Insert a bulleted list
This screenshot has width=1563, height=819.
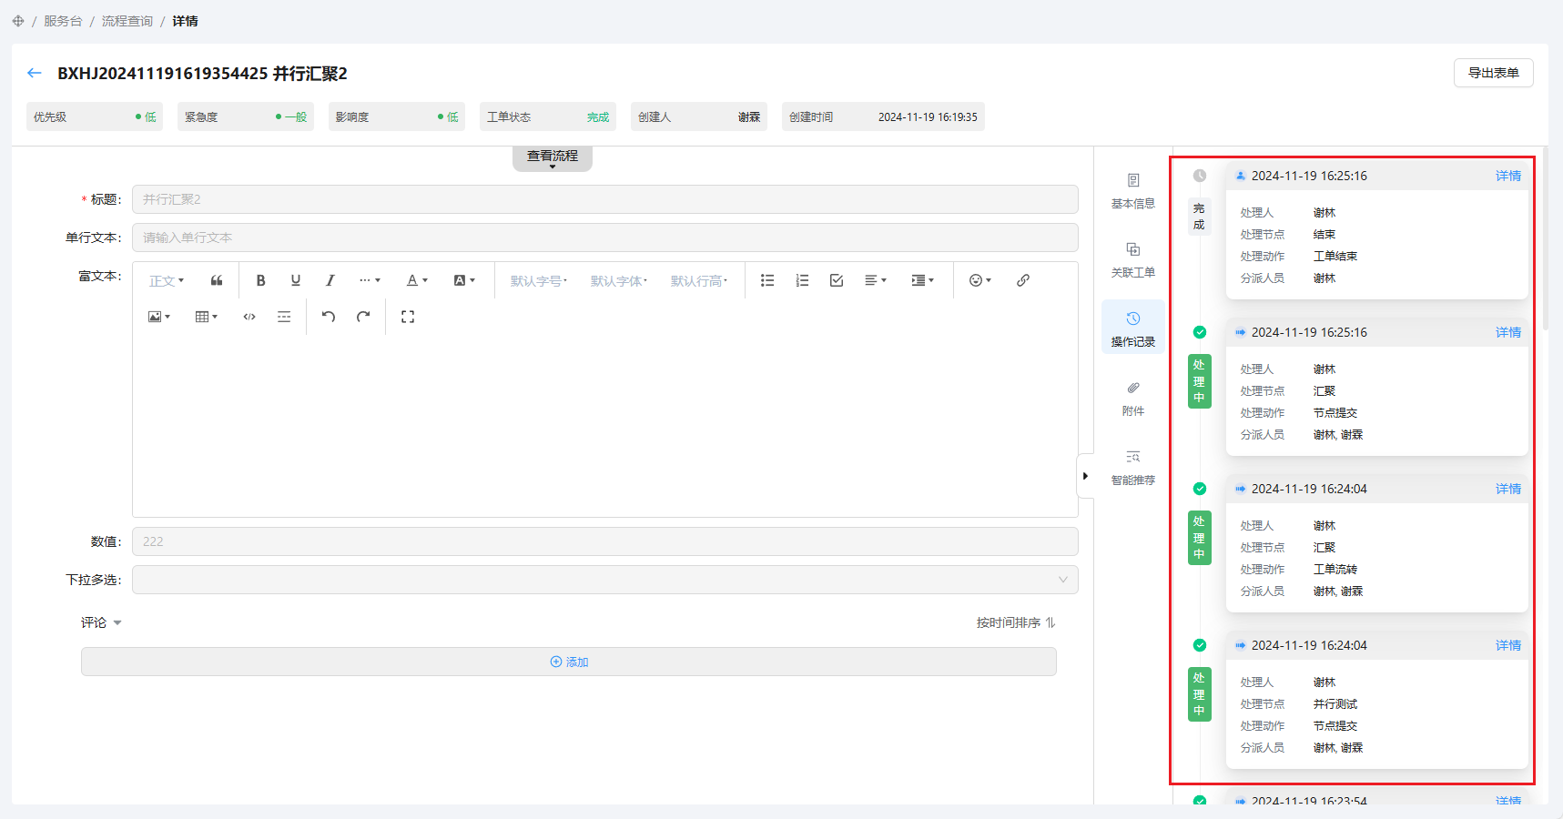tap(767, 280)
